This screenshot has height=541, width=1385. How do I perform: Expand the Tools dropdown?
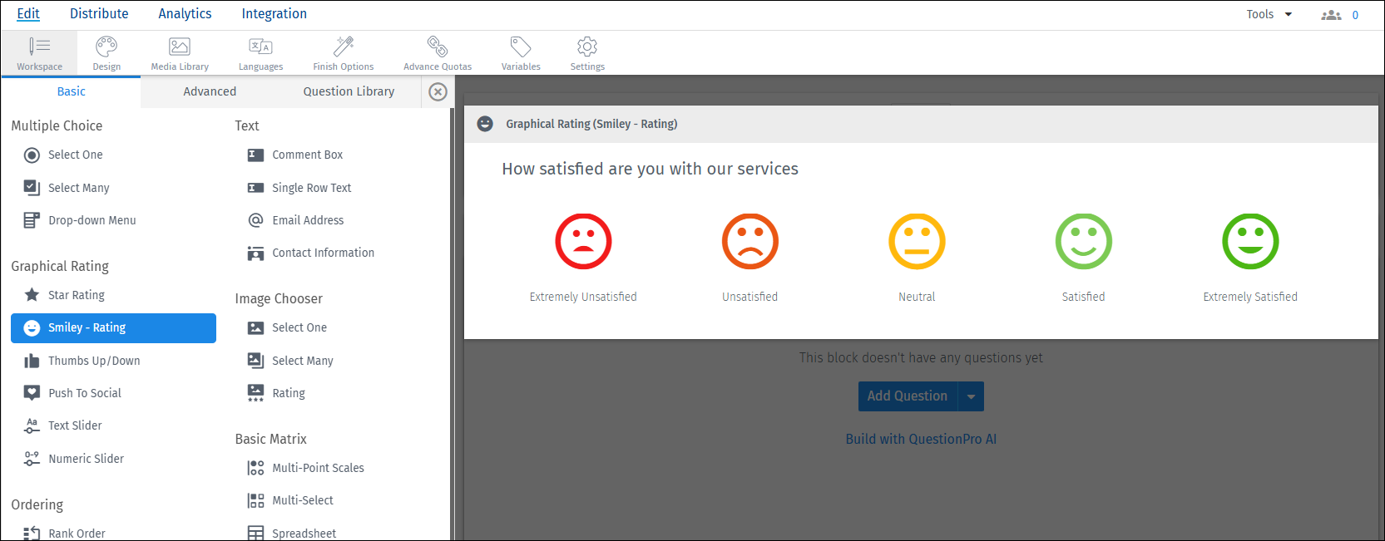coord(1269,14)
